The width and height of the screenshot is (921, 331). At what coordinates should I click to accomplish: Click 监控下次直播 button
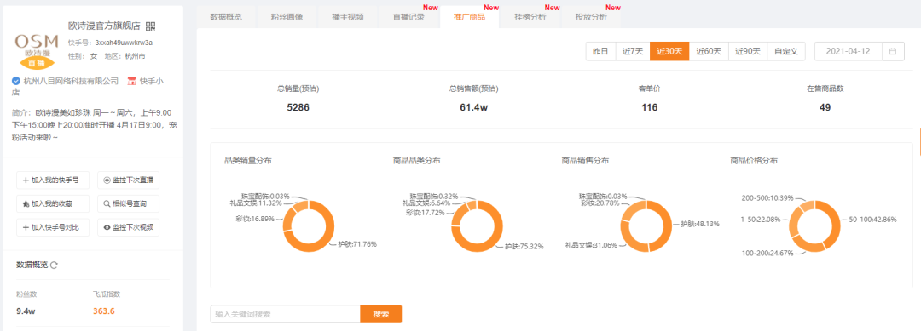(x=128, y=180)
